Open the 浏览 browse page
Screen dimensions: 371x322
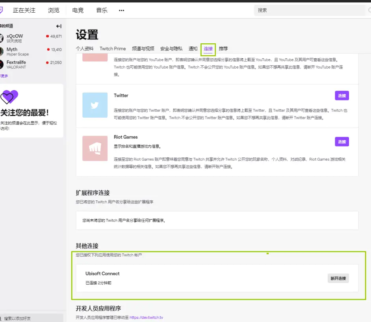coord(54,10)
